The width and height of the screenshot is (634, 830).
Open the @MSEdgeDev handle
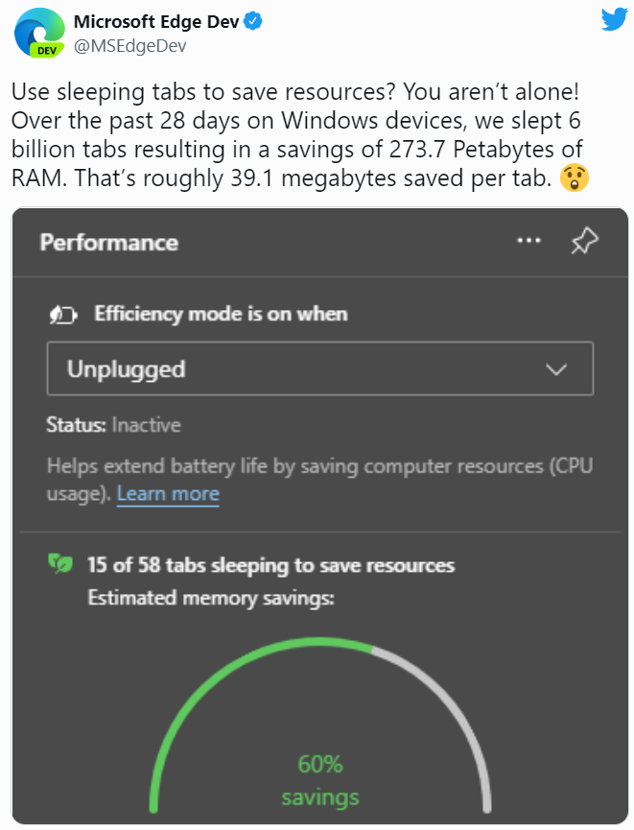click(x=129, y=46)
